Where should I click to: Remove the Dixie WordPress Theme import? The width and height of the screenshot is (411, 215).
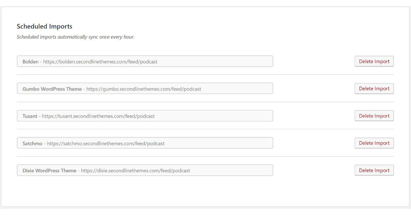374,170
